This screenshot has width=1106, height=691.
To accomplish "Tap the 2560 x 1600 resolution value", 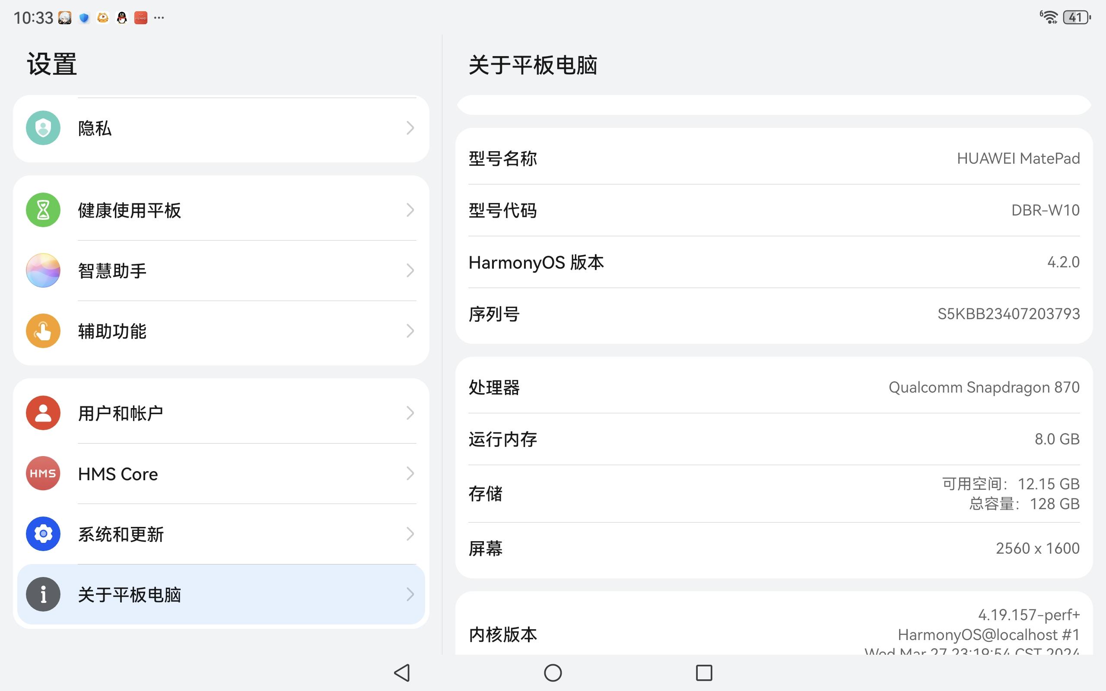I will click(1037, 548).
